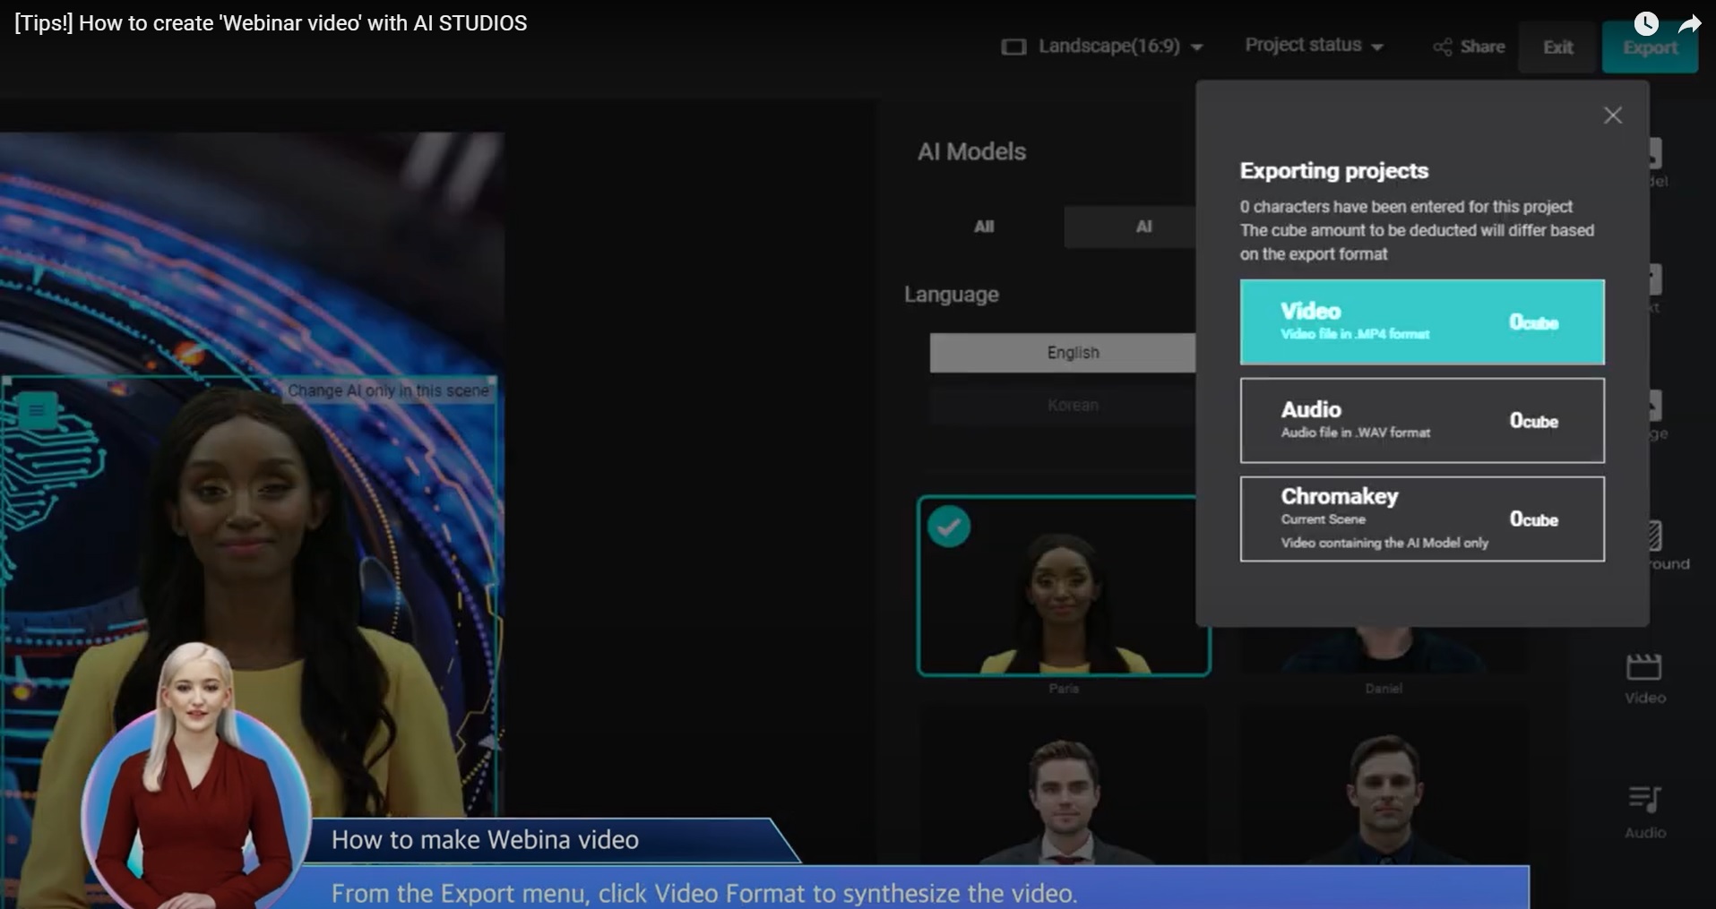Toggle the checkmark on Paris model
Viewport: 1716px width, 909px height.
tap(949, 527)
